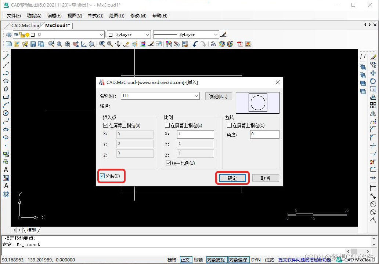Click the 浏览(B...) browse button

coord(219,96)
